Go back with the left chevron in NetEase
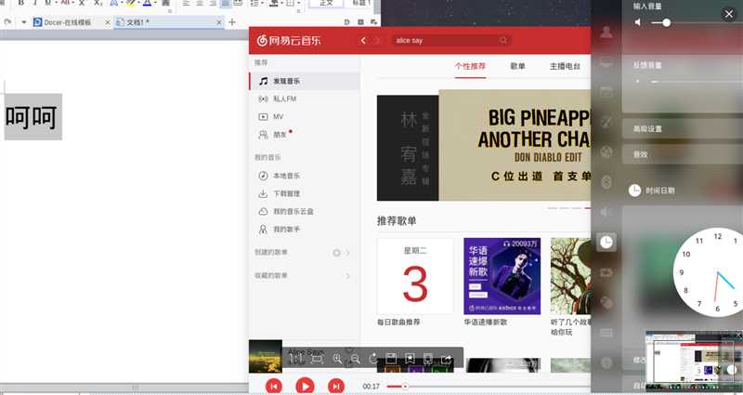743x395 pixels. [363, 40]
